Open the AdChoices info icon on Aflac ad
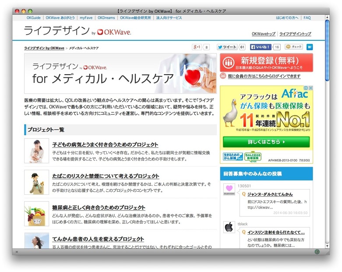Image resolution: width=342 pixels, height=272 pixels. point(306,88)
